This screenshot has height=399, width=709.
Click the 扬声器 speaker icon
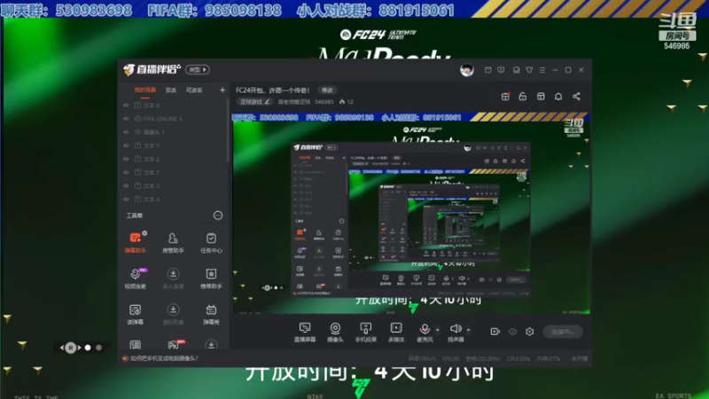tap(456, 328)
